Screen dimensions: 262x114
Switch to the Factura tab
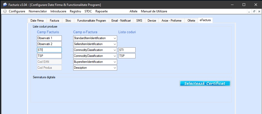[x=55, y=21]
